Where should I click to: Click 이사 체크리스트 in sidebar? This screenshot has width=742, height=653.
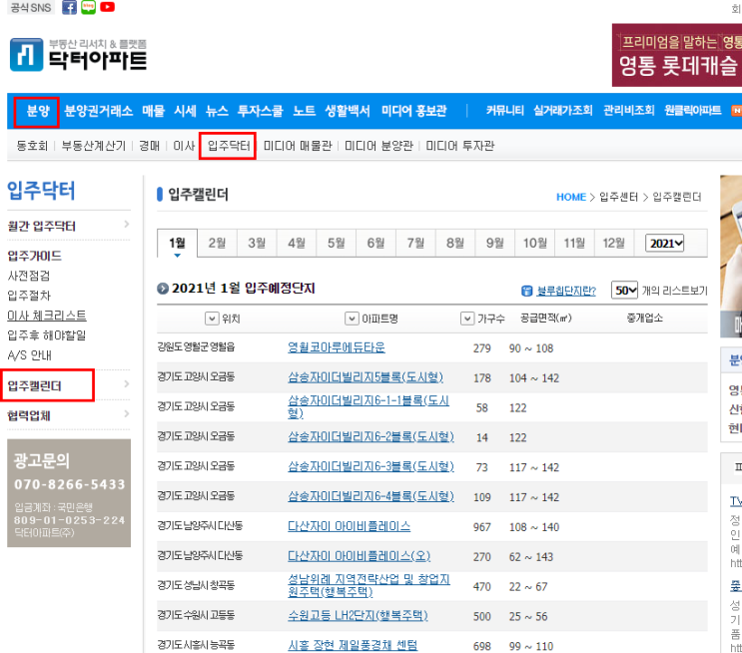click(47, 316)
